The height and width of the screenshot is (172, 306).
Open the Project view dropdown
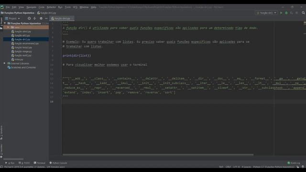coord(12,19)
